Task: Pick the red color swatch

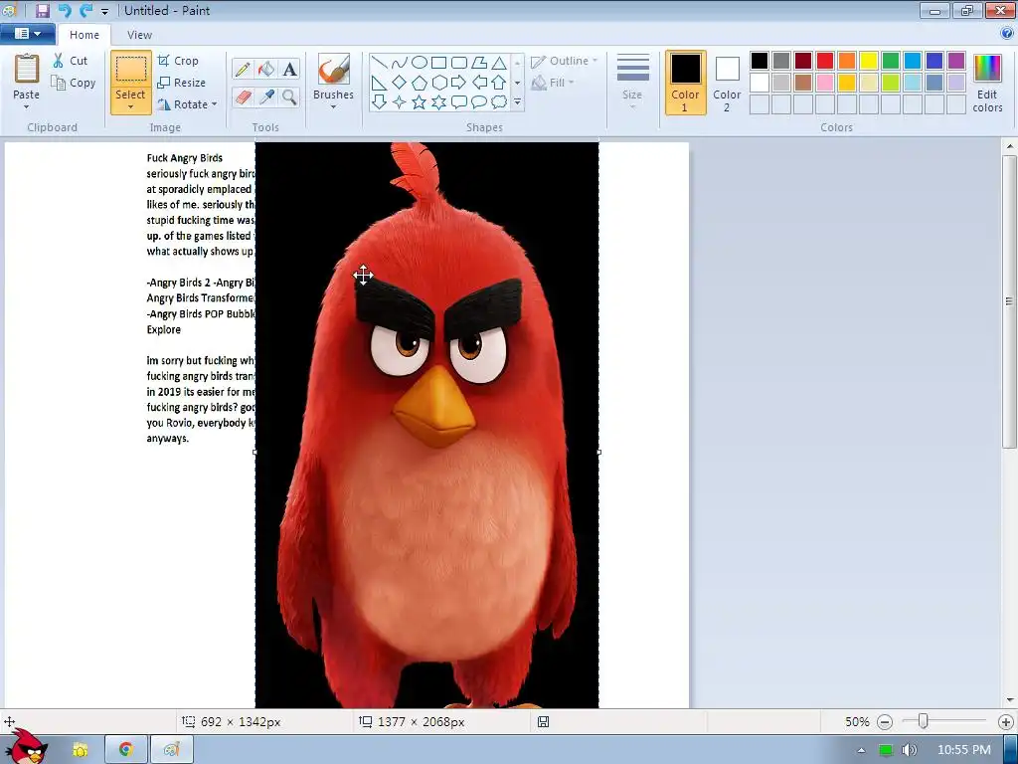Action: 825,61
